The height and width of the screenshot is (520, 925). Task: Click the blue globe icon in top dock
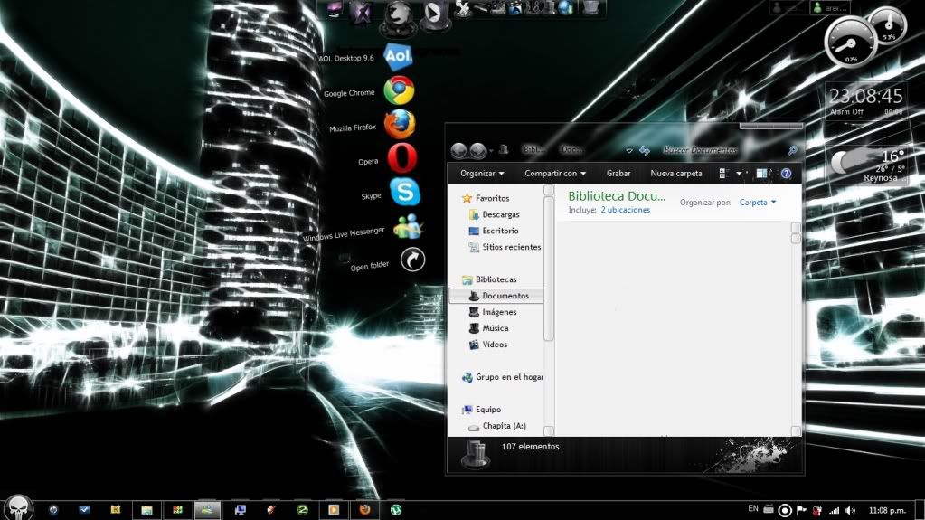[x=565, y=7]
